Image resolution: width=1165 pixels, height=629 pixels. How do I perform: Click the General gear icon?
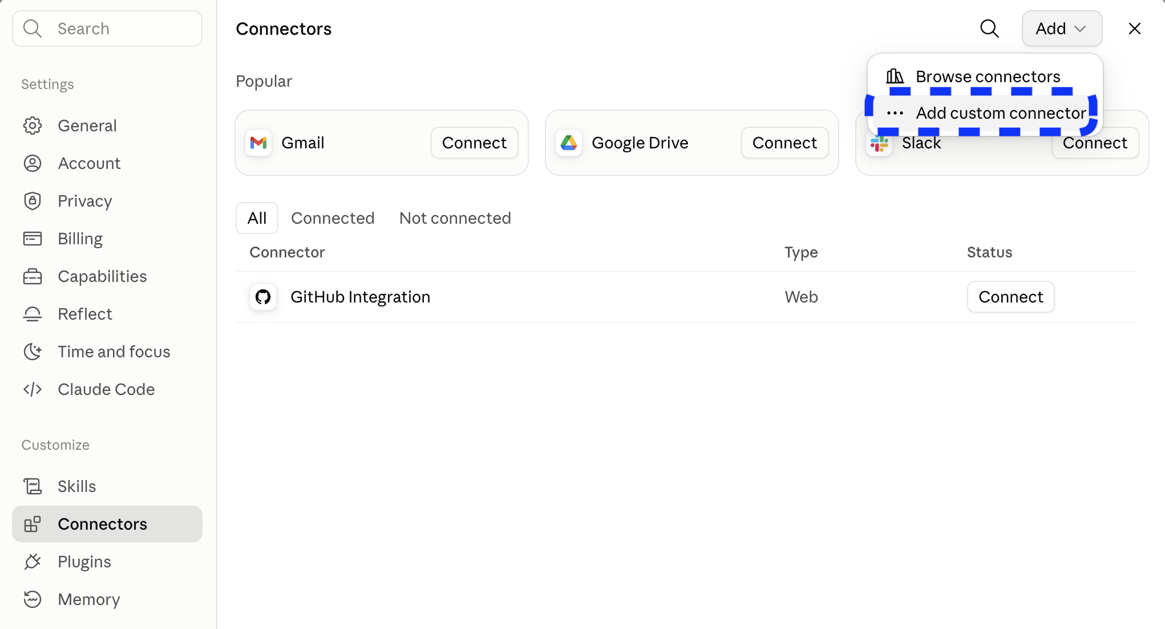[x=33, y=126]
